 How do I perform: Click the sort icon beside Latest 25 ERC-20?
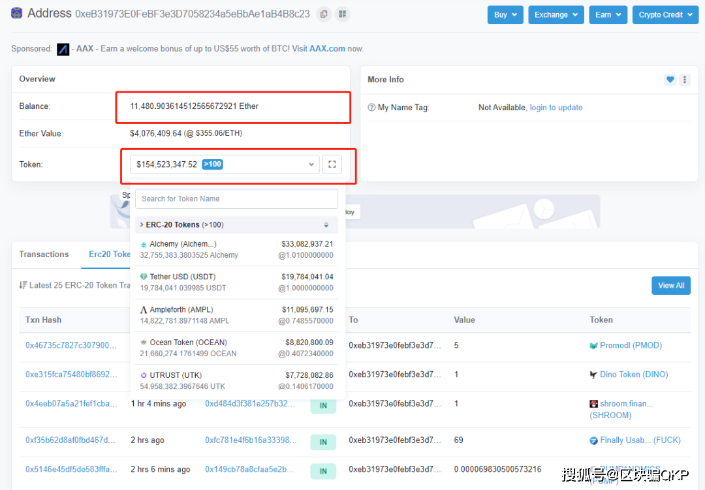click(23, 286)
